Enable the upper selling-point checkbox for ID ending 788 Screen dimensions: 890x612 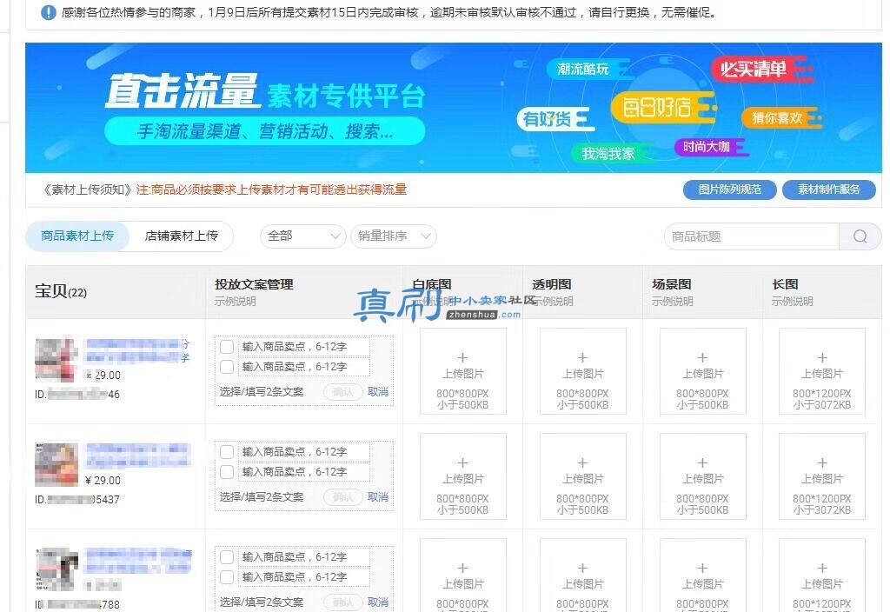(x=227, y=556)
